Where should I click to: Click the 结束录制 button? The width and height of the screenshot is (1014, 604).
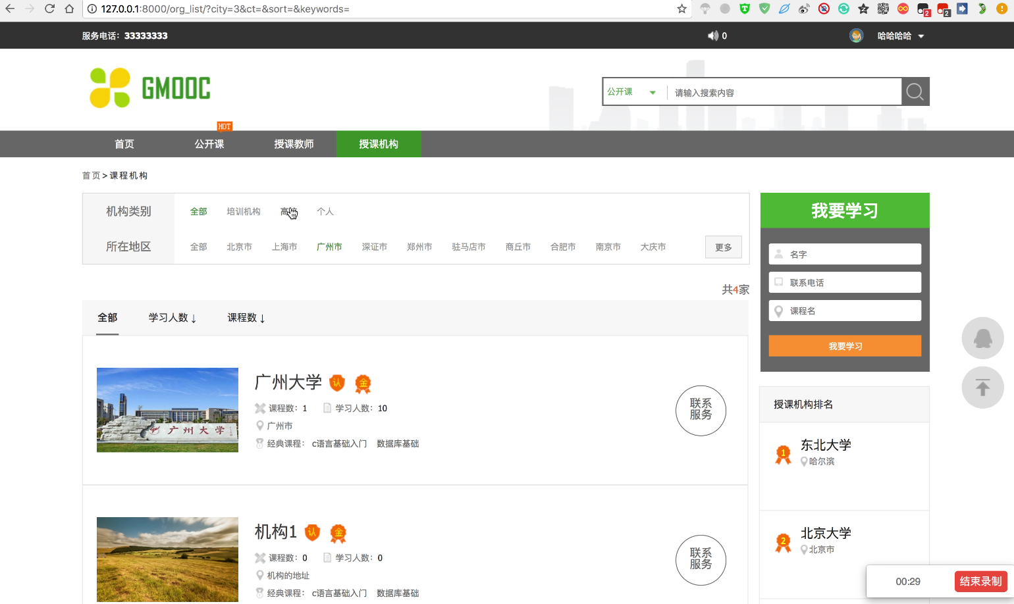(980, 582)
